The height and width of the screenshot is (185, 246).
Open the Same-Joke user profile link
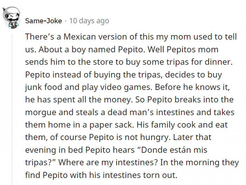click(44, 21)
